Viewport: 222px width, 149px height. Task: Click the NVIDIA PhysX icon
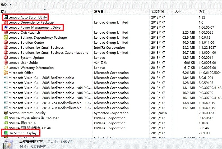pos(6,118)
